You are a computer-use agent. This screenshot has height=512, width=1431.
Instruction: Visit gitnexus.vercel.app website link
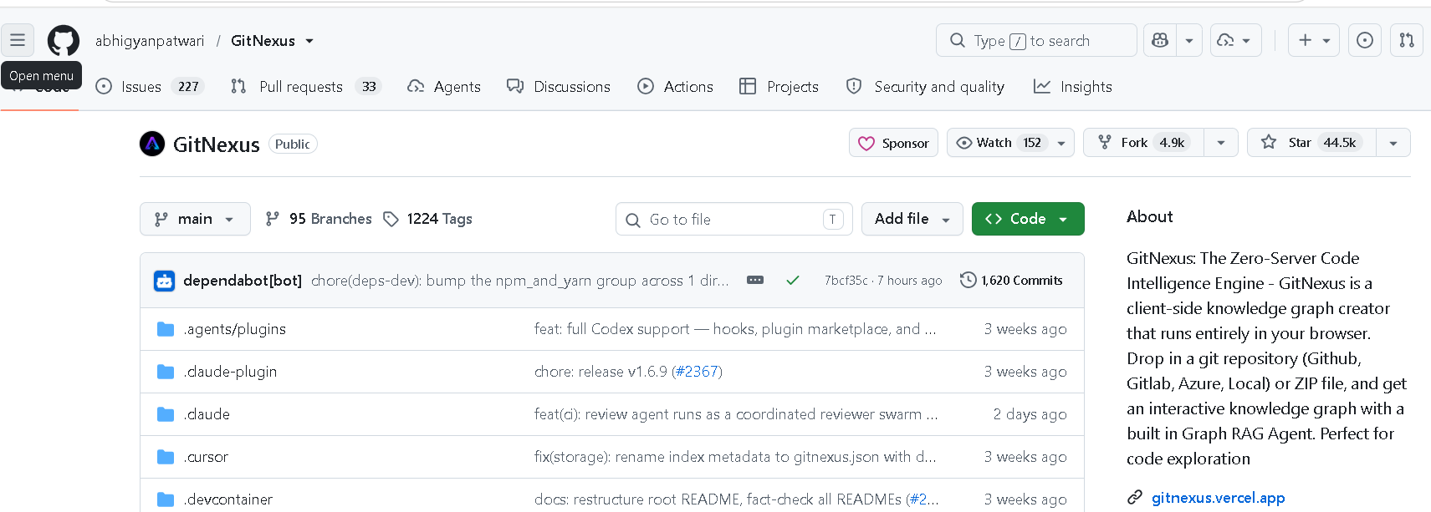[1218, 498]
